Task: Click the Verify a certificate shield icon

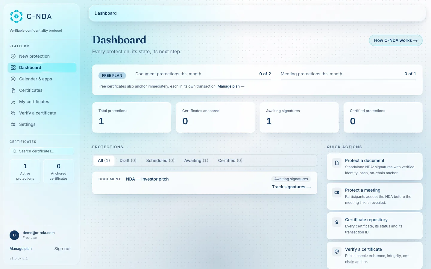Action: (337, 252)
